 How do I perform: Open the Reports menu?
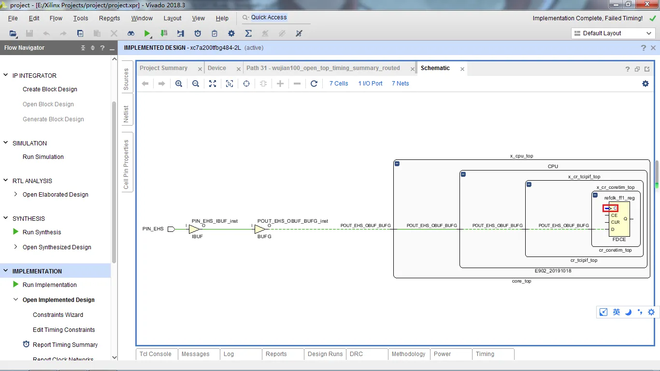click(110, 18)
